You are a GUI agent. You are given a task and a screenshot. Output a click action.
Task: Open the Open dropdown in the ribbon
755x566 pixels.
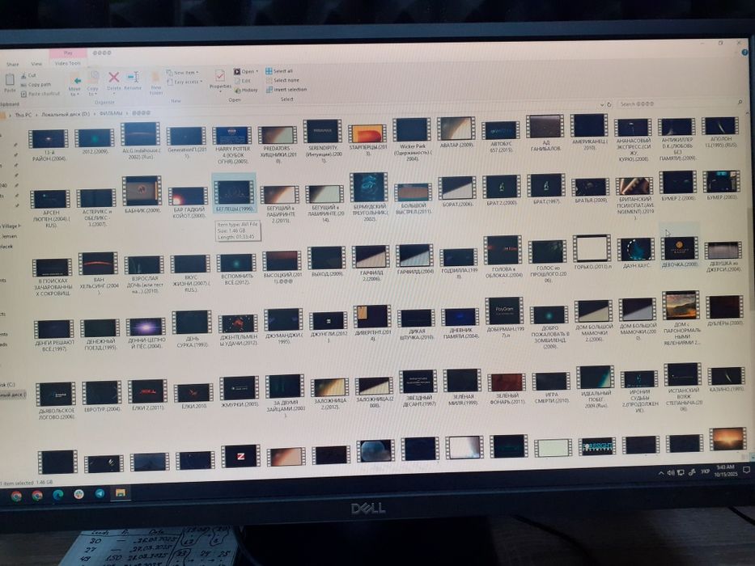tap(246, 71)
